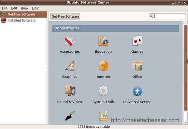Click the Graphics label
Viewport: 188px width, 129px height.
coord(70,77)
